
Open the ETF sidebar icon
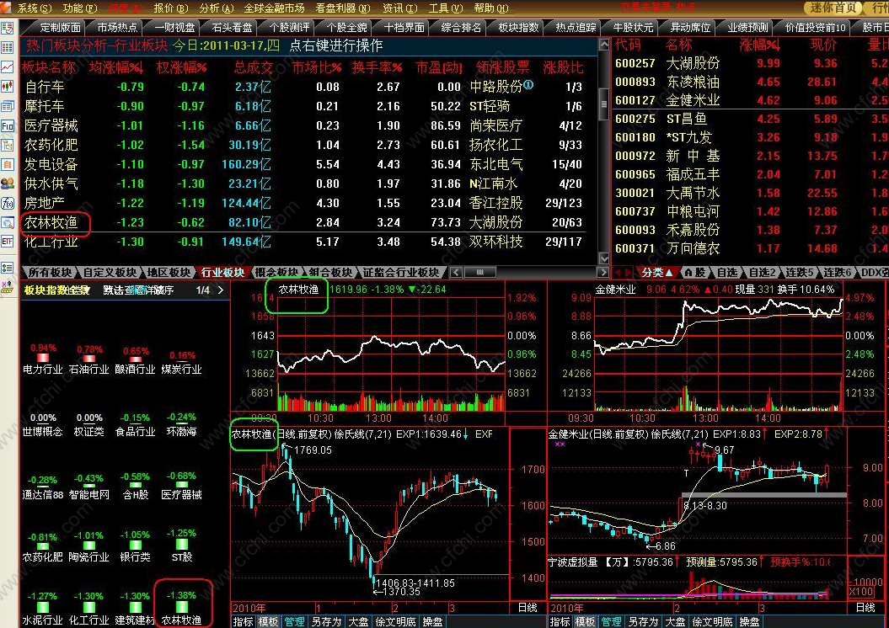(x=7, y=242)
